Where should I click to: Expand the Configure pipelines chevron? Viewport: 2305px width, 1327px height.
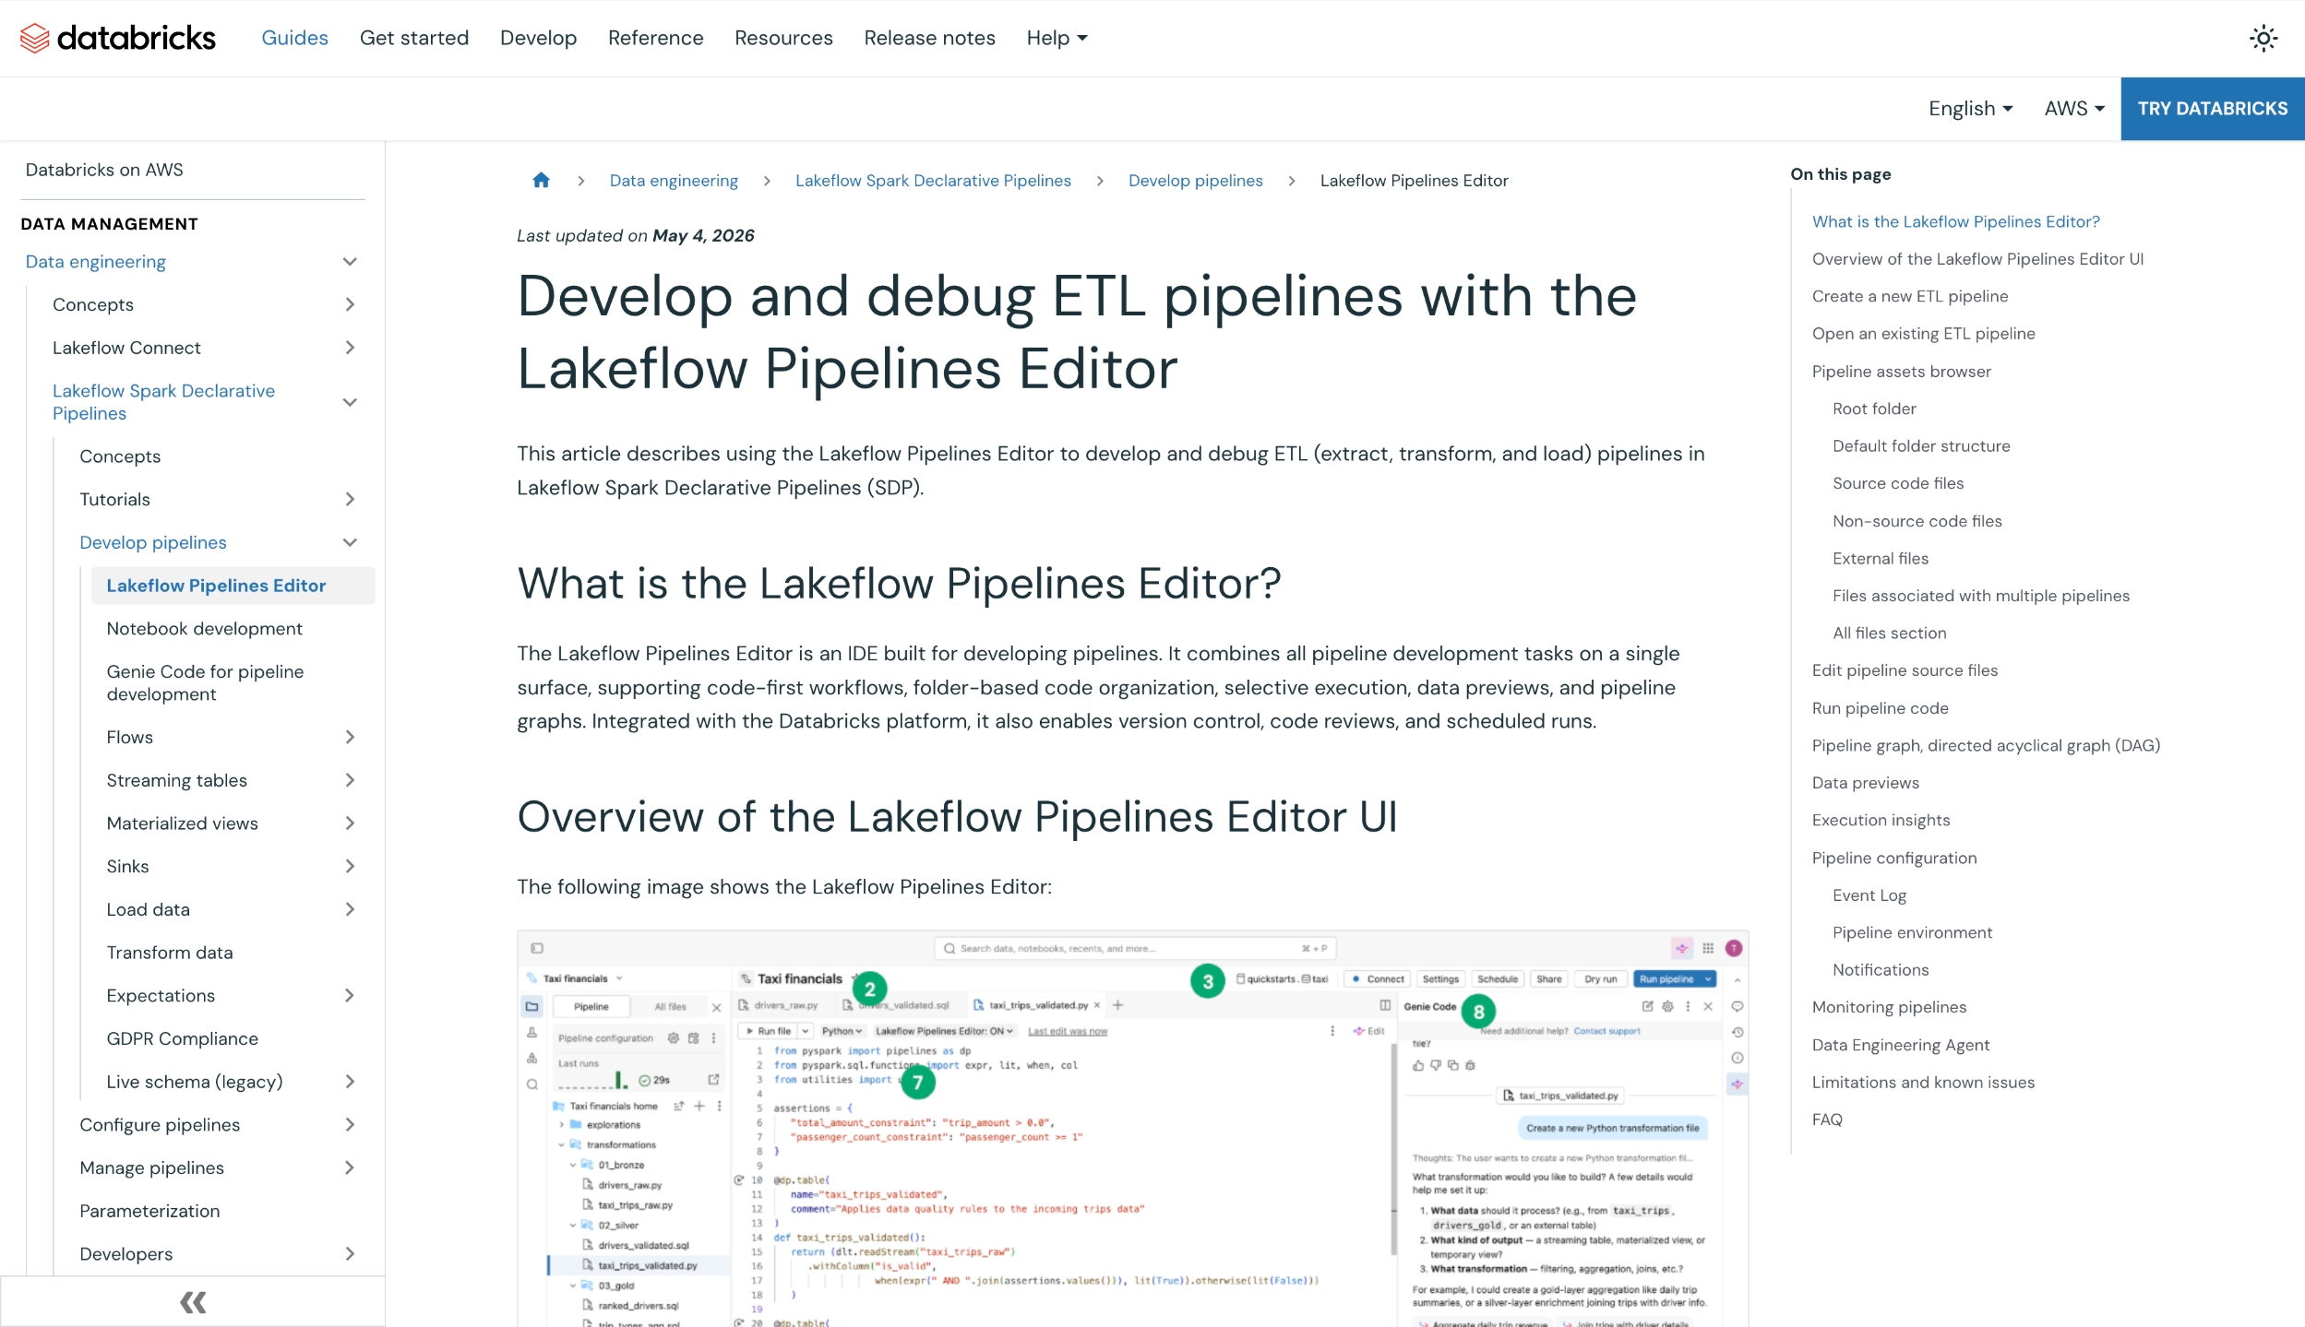(350, 1124)
